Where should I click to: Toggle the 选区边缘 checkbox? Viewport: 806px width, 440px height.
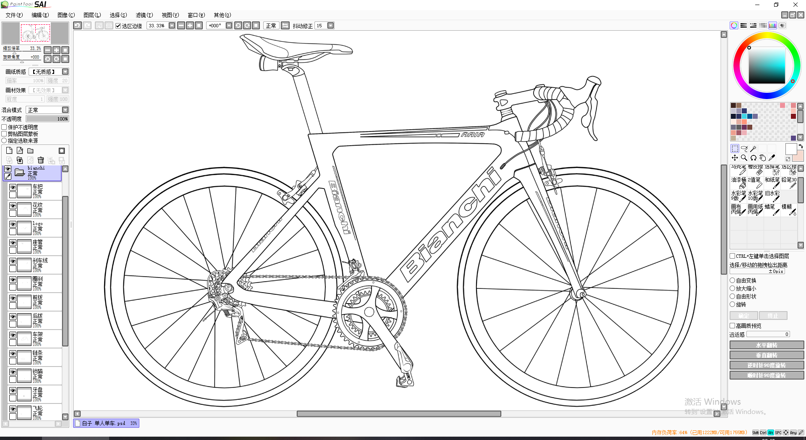point(118,26)
